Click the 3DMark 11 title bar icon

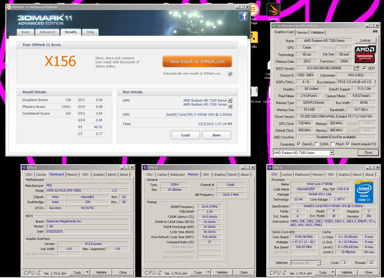[9, 7]
